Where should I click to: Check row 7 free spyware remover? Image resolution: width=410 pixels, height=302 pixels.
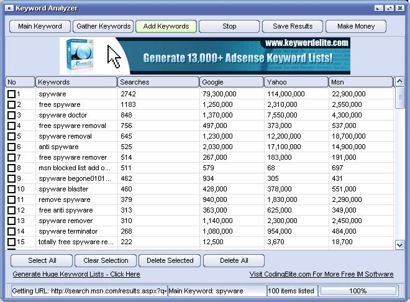click(12, 157)
